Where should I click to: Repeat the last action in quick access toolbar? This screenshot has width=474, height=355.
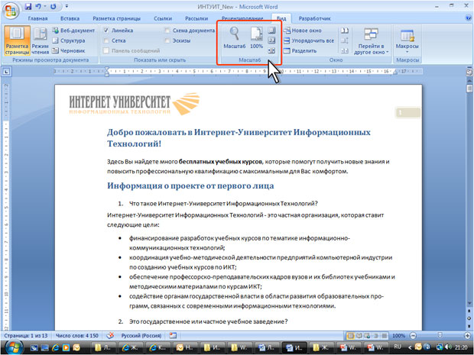coord(54,6)
